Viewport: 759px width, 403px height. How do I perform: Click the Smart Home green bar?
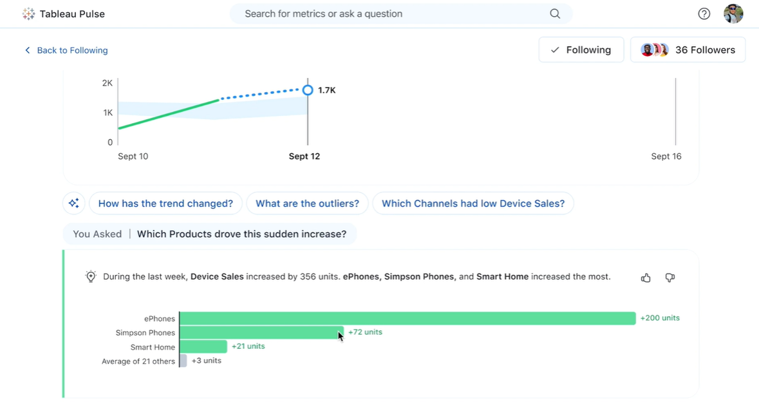[x=203, y=347]
